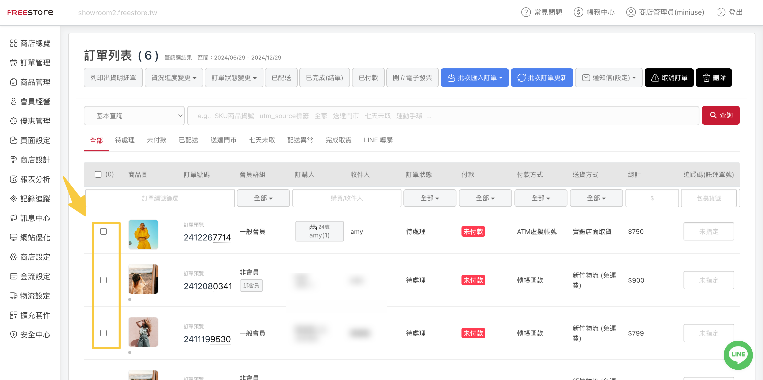Click the 商店設計 paint roller icon
Screen dimensions: 763x380
pos(14,160)
